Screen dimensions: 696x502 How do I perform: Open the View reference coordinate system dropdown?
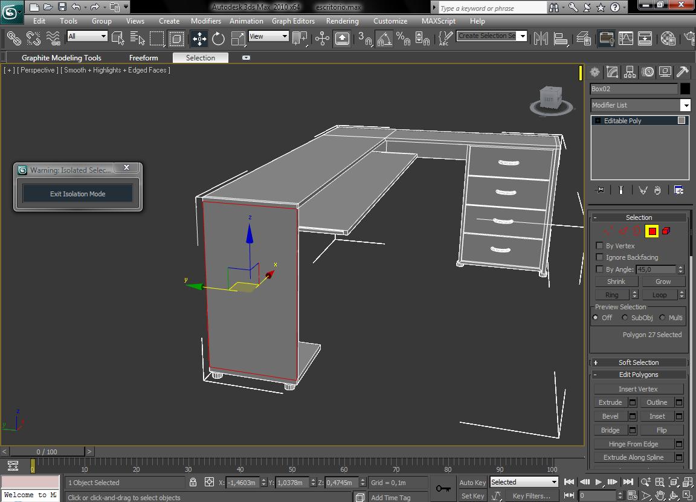point(283,36)
